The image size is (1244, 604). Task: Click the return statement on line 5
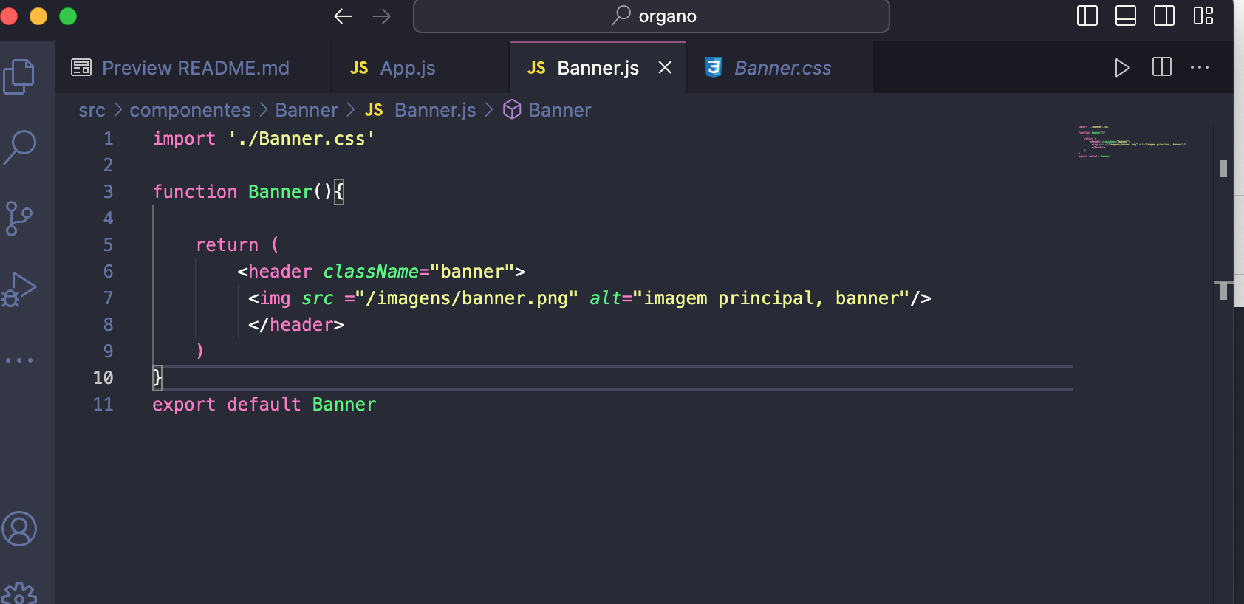click(x=237, y=245)
